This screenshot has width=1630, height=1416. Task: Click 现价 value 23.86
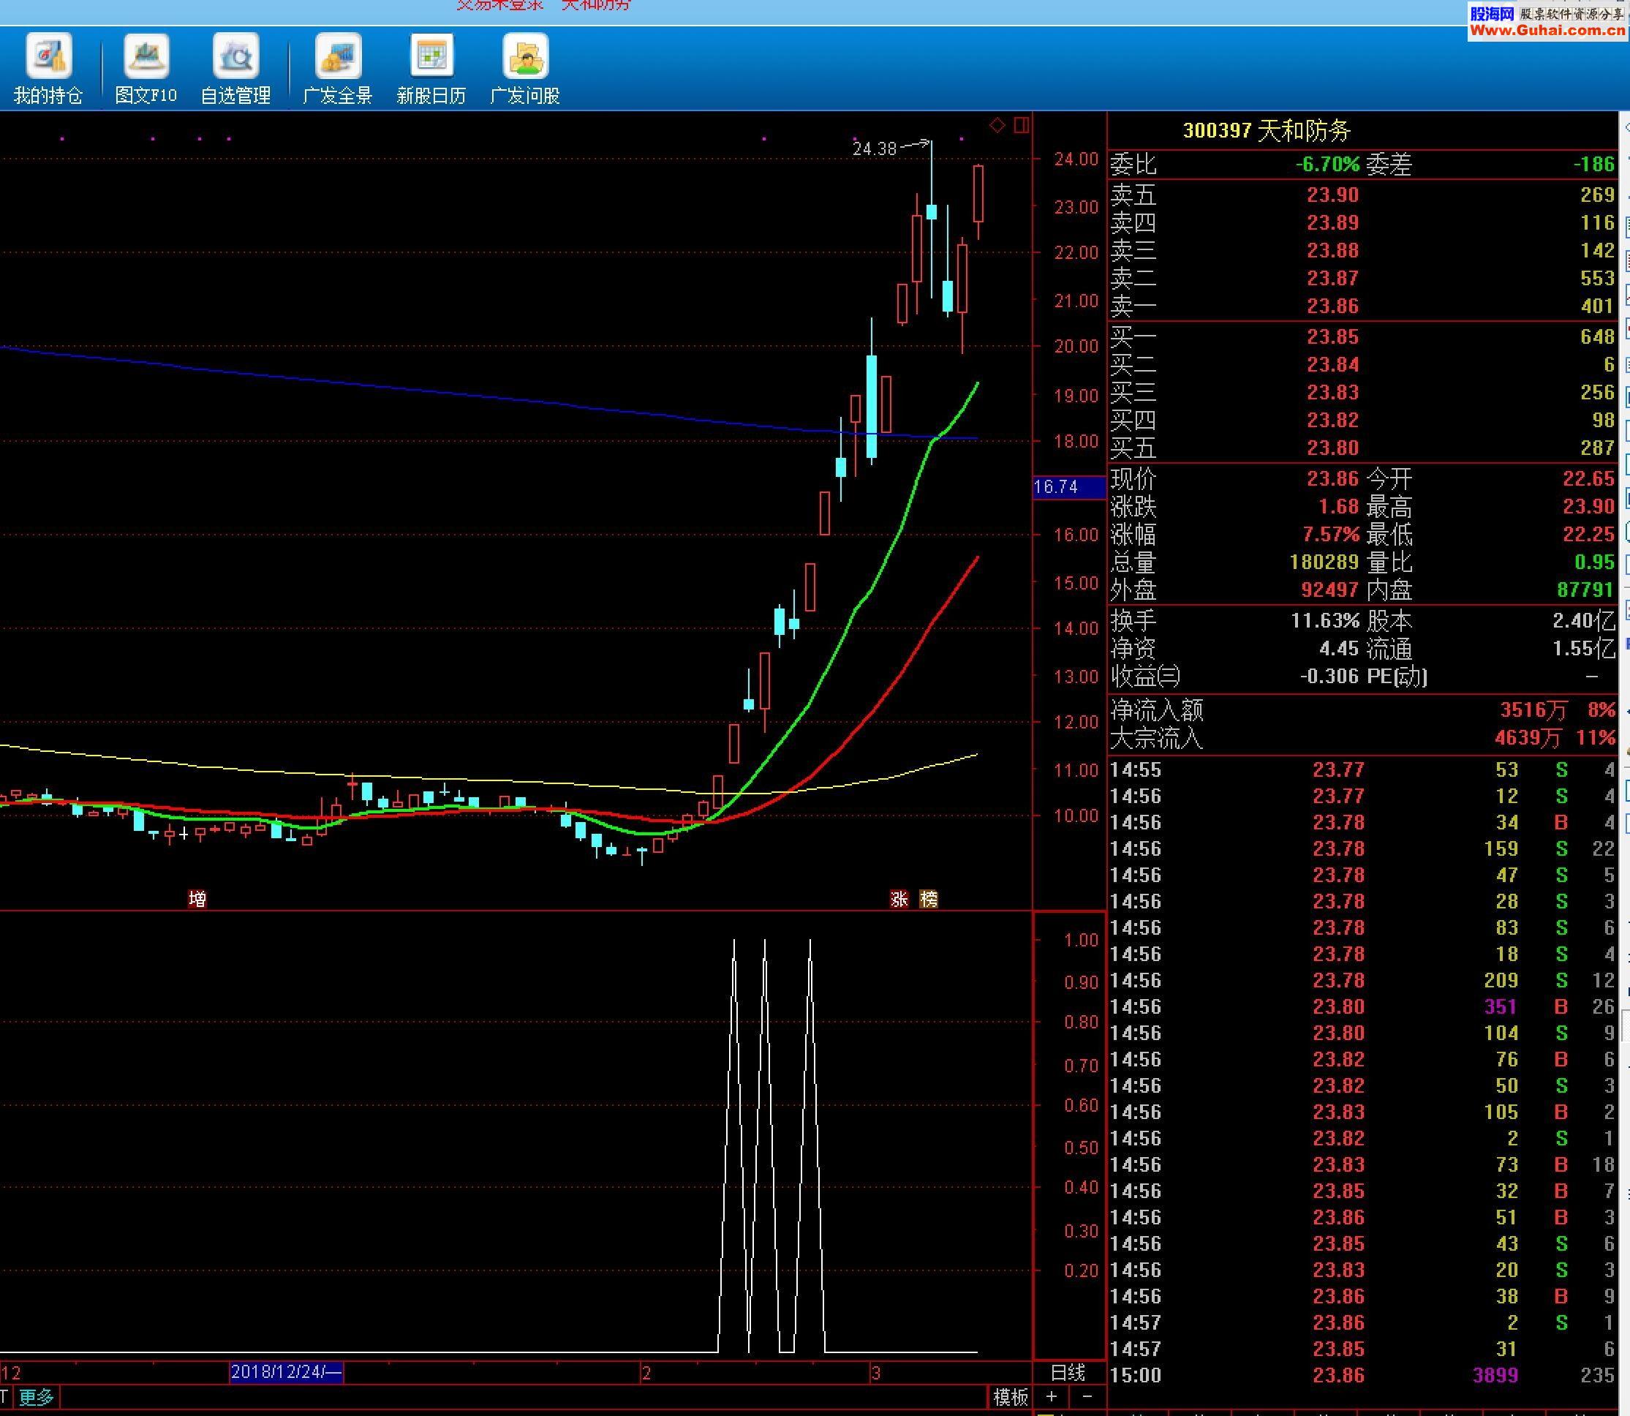(1332, 479)
